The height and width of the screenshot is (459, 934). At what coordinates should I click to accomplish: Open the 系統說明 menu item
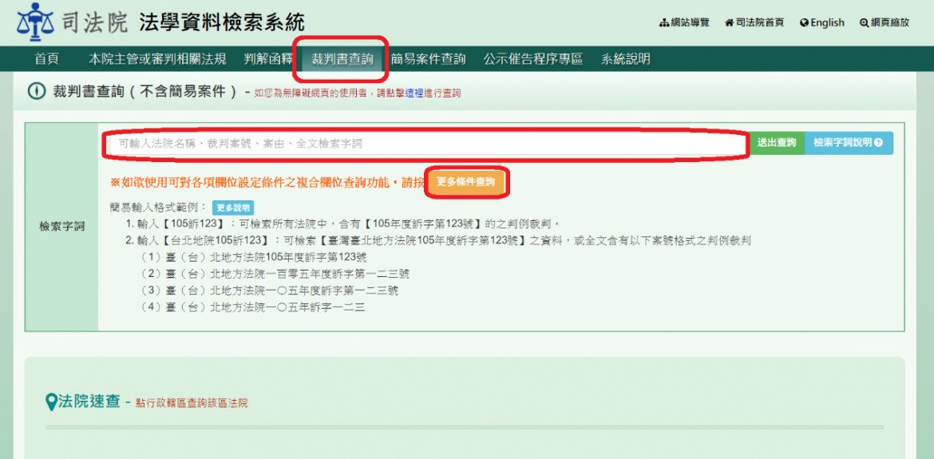[626, 59]
